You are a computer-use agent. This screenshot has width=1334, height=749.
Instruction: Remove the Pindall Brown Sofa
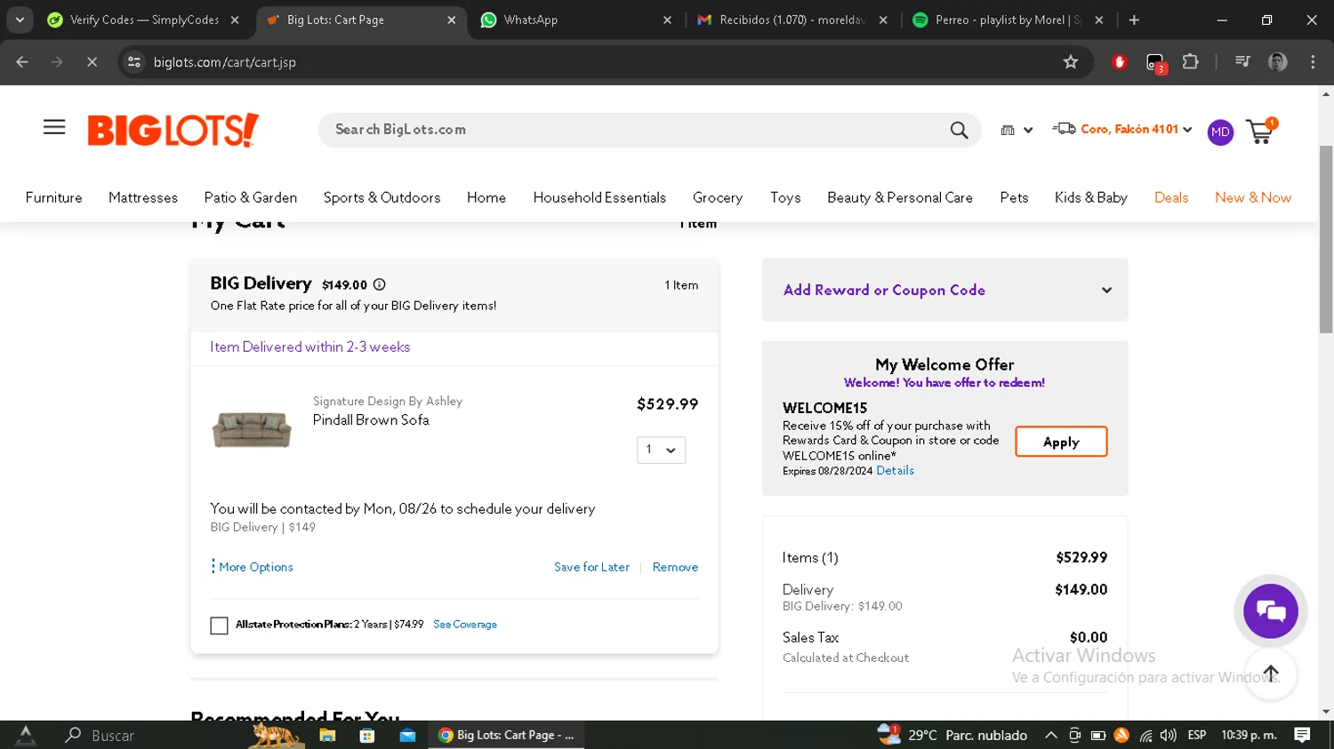click(x=675, y=567)
